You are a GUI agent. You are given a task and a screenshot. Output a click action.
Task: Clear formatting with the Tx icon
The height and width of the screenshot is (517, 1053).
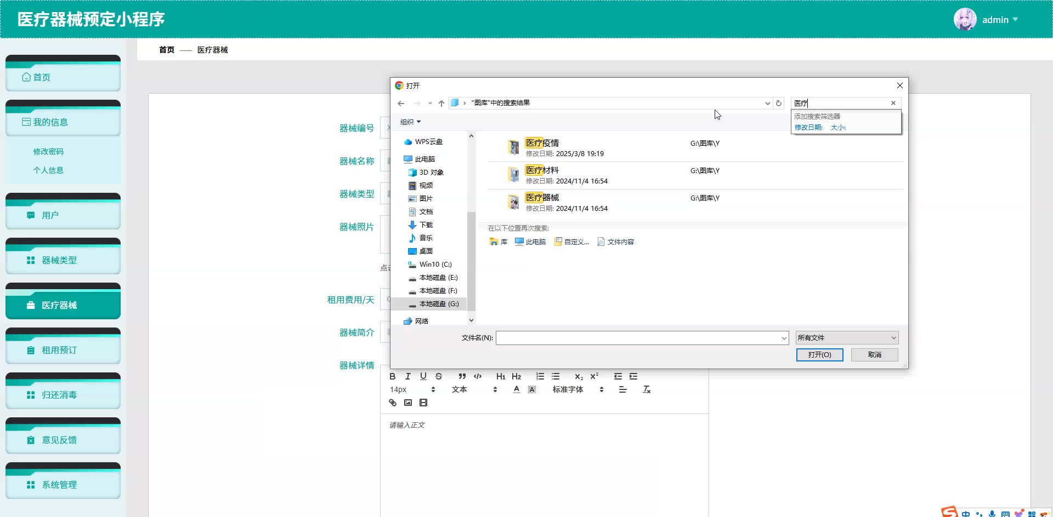pyautogui.click(x=647, y=389)
